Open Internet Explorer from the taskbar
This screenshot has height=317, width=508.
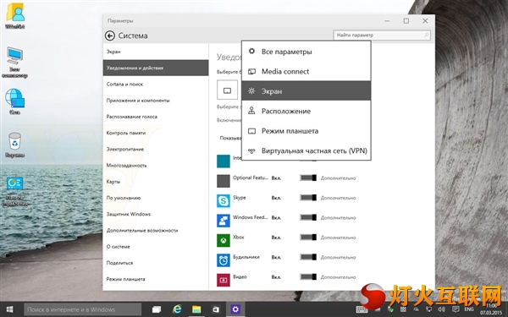[177, 309]
